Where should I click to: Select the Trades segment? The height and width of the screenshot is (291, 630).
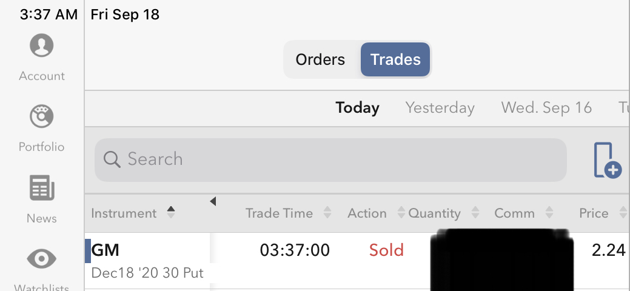point(395,59)
